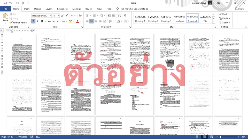
Task: Click Copy in the Clipboard group
Action: click(14, 18)
